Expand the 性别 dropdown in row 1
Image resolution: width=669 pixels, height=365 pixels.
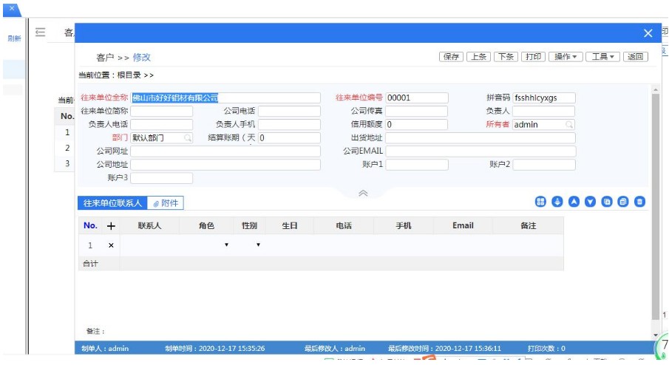point(258,245)
